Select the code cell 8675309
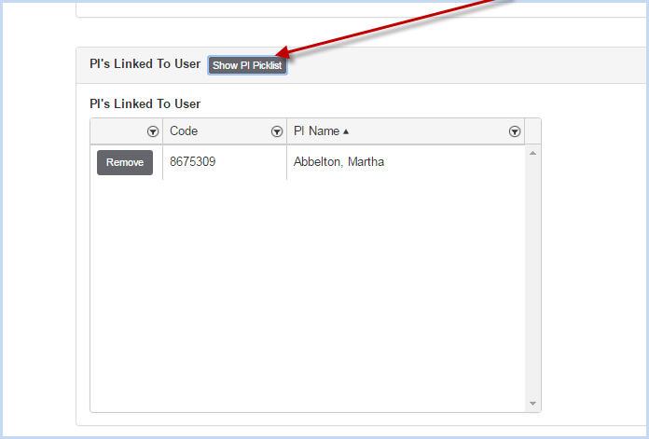 point(225,162)
